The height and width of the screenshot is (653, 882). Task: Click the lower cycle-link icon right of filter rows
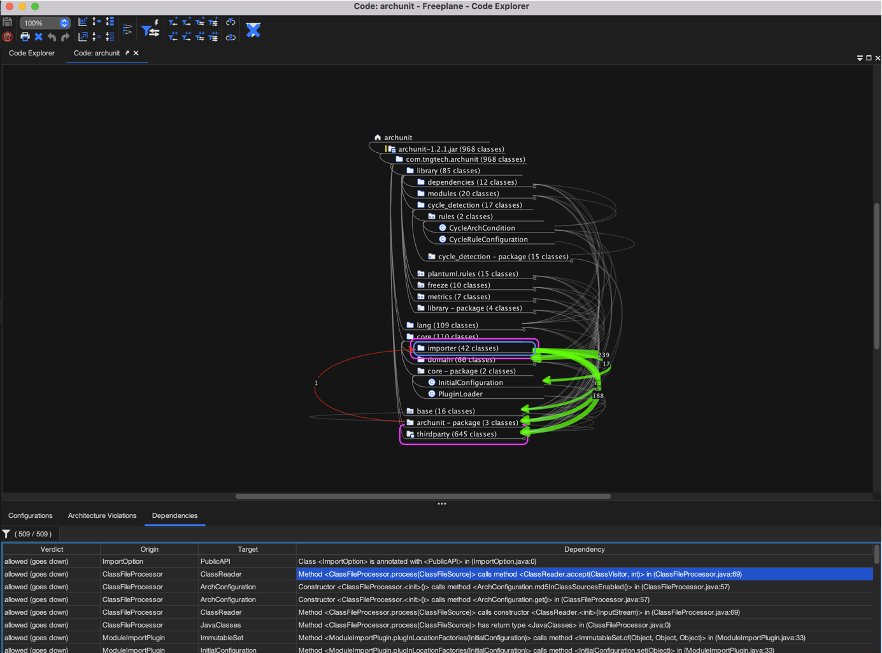(x=231, y=37)
